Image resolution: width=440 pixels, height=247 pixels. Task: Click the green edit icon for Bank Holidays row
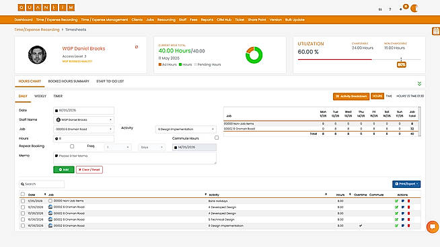(396, 201)
